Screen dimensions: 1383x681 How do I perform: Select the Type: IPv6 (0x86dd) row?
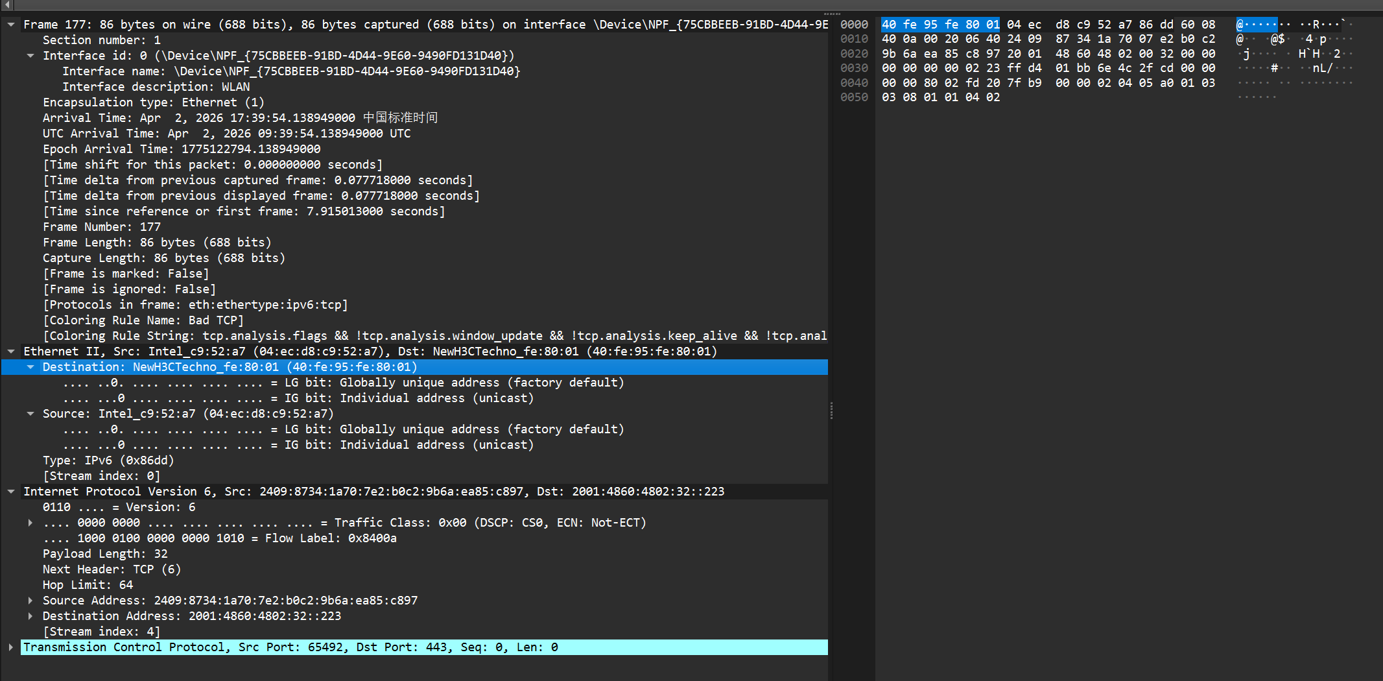point(108,460)
